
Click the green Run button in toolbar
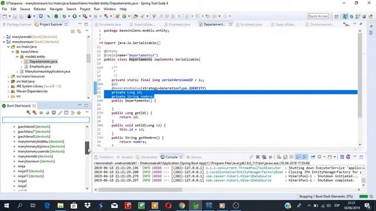[75, 16]
